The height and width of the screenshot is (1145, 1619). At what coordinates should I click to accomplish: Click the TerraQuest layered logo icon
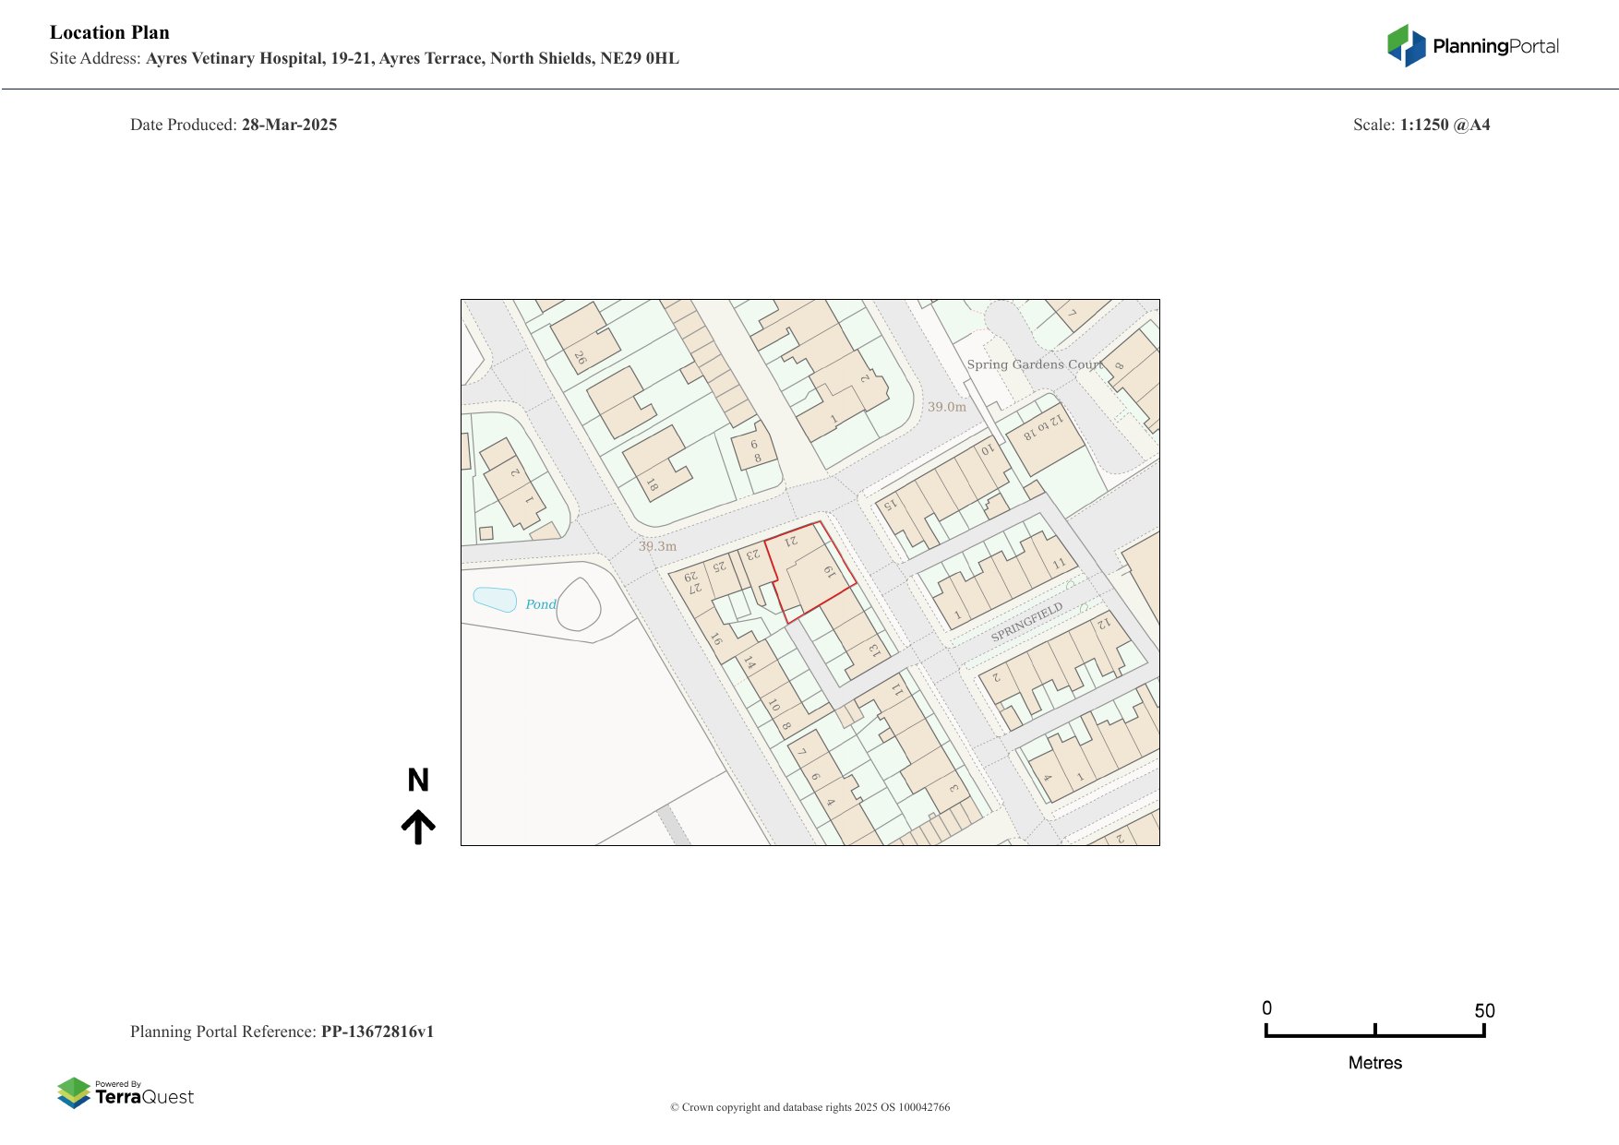[x=74, y=1092]
